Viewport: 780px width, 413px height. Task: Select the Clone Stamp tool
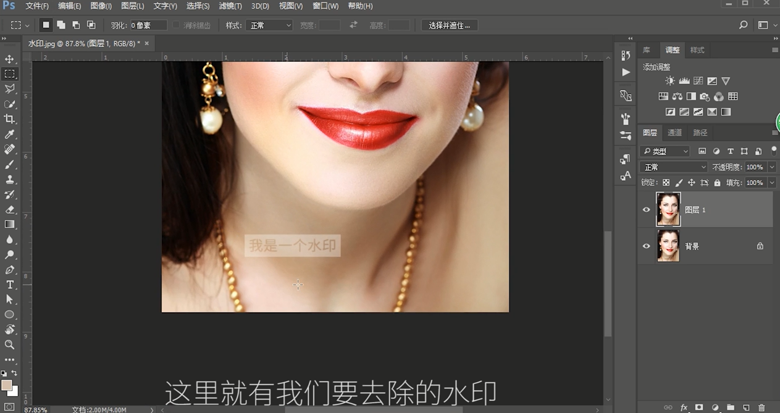[x=9, y=180]
